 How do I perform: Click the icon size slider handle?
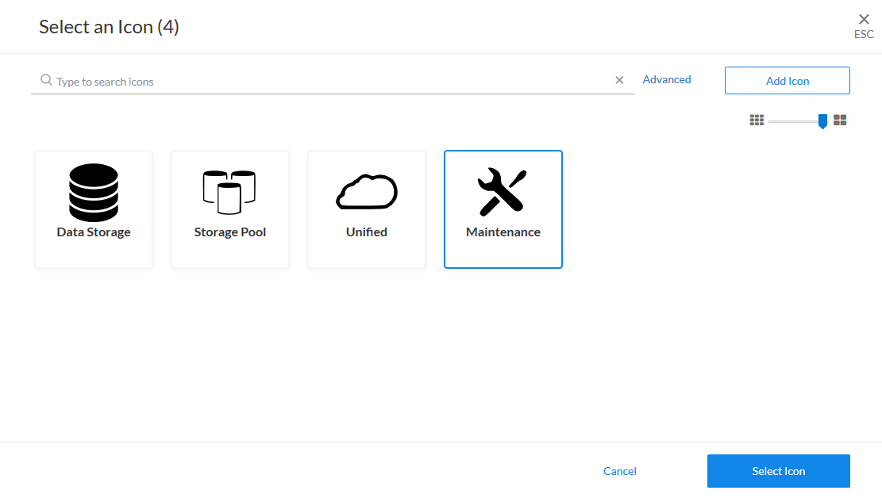(822, 121)
